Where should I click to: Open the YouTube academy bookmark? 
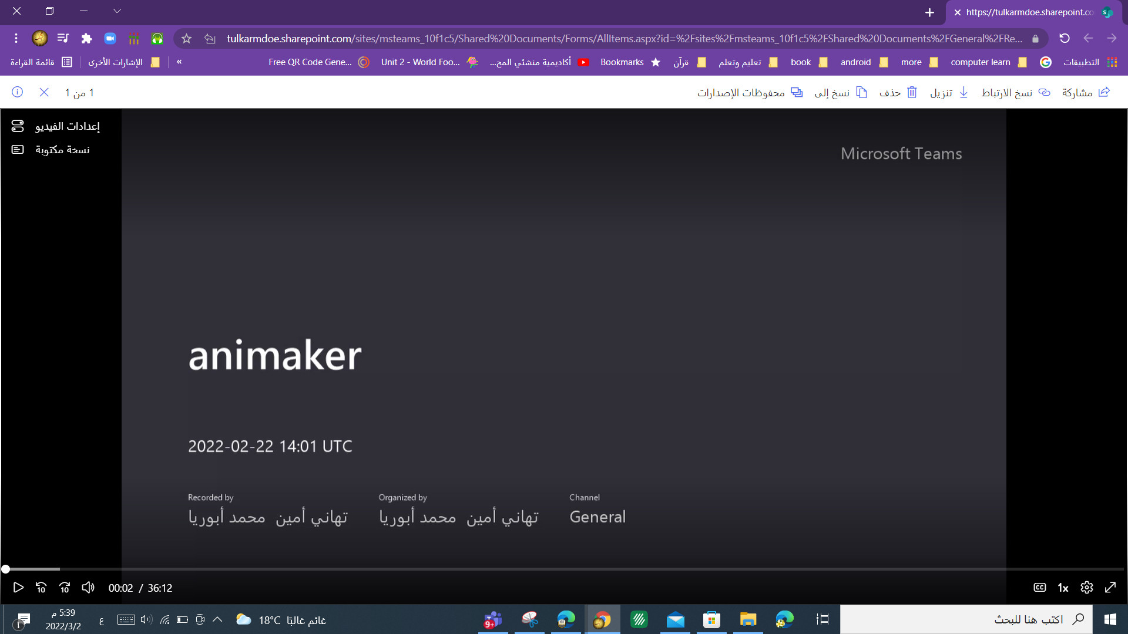[539, 62]
